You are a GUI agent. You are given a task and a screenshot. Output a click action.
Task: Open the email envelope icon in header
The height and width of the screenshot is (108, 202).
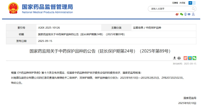[189, 14]
